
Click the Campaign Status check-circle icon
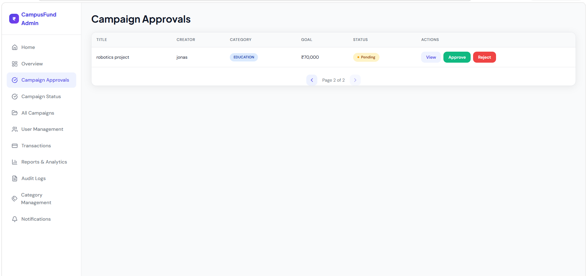click(x=15, y=97)
